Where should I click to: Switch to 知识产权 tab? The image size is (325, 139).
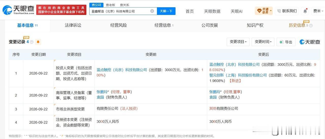[x=255, y=25]
